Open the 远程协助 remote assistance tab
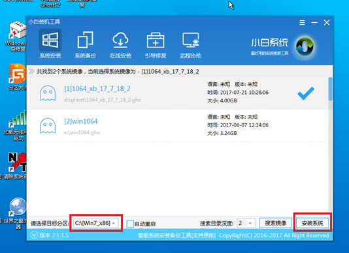The image size is (349, 253). [x=191, y=45]
